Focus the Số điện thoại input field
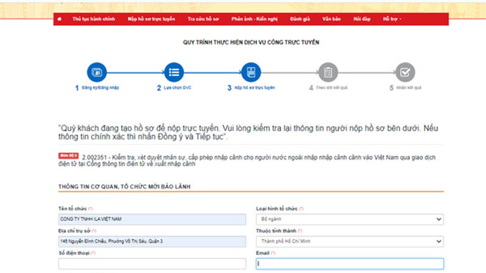486x273 pixels. click(x=152, y=264)
